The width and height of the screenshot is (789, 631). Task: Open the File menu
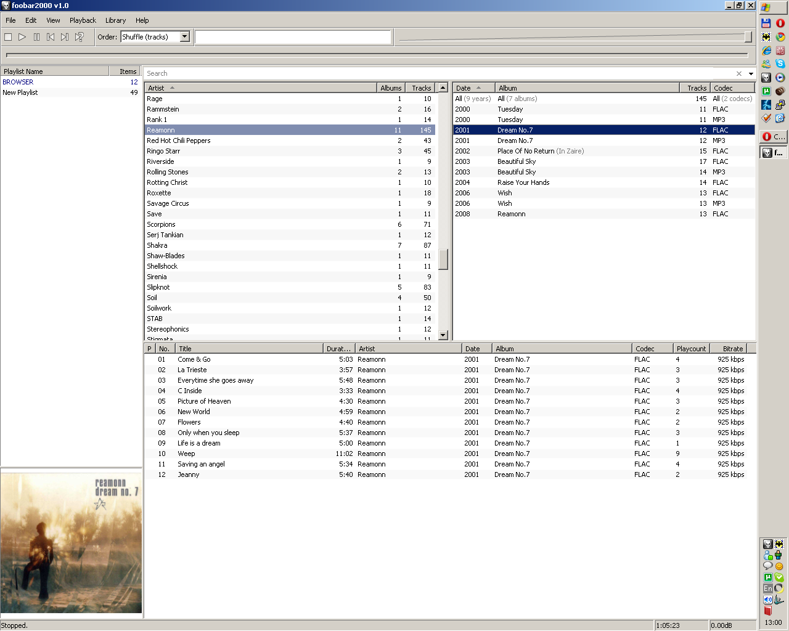click(x=10, y=20)
